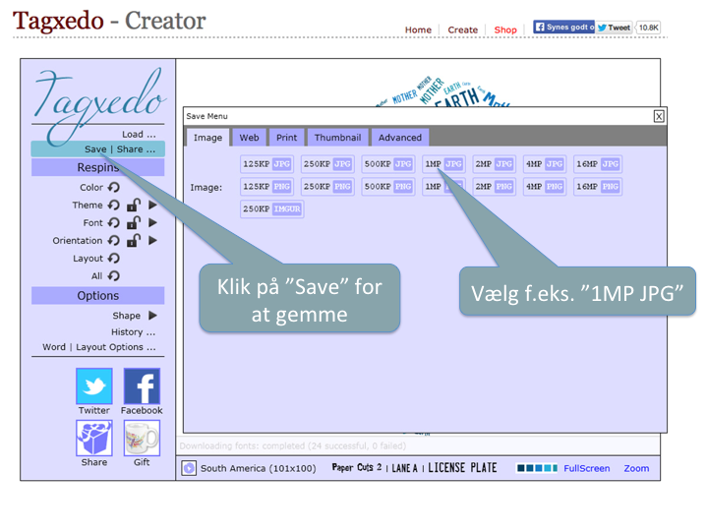Click the respin icon next to All
Image resolution: width=708 pixels, height=531 pixels.
click(x=114, y=275)
